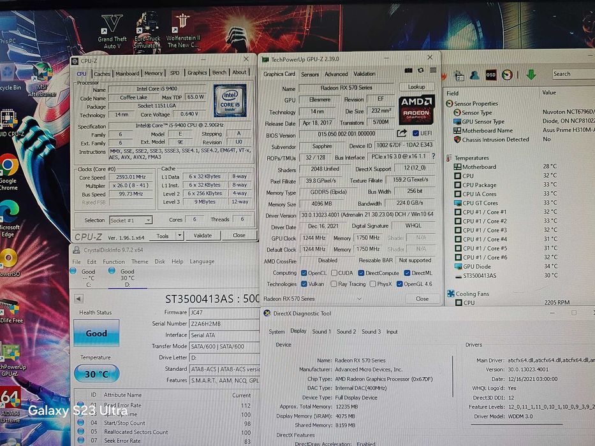The image size is (595, 446).
Task: Click the BIOS share/export icon in GPU-Z
Action: [x=402, y=133]
